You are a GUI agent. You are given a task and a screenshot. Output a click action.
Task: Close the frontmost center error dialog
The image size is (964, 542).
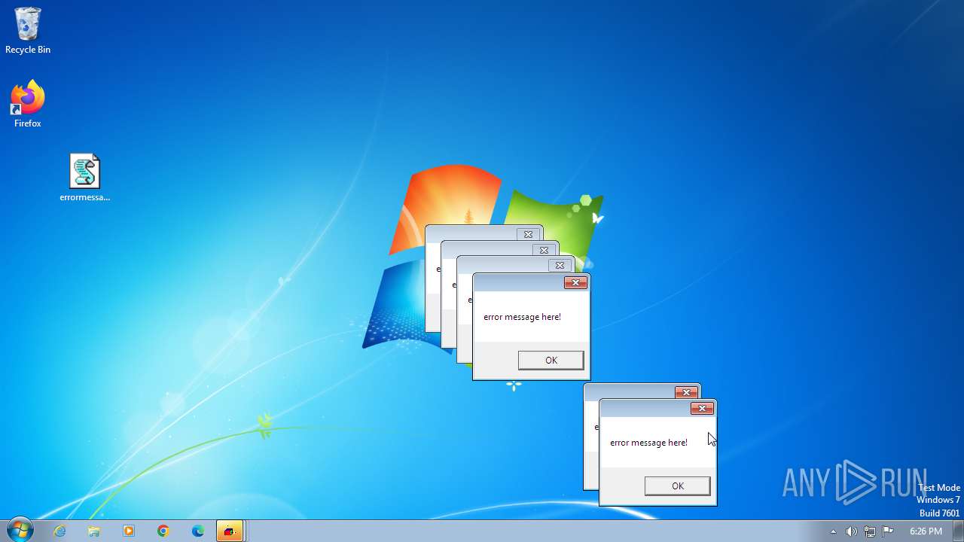click(x=575, y=282)
